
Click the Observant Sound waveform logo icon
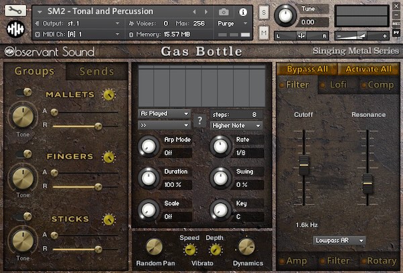click(15, 29)
